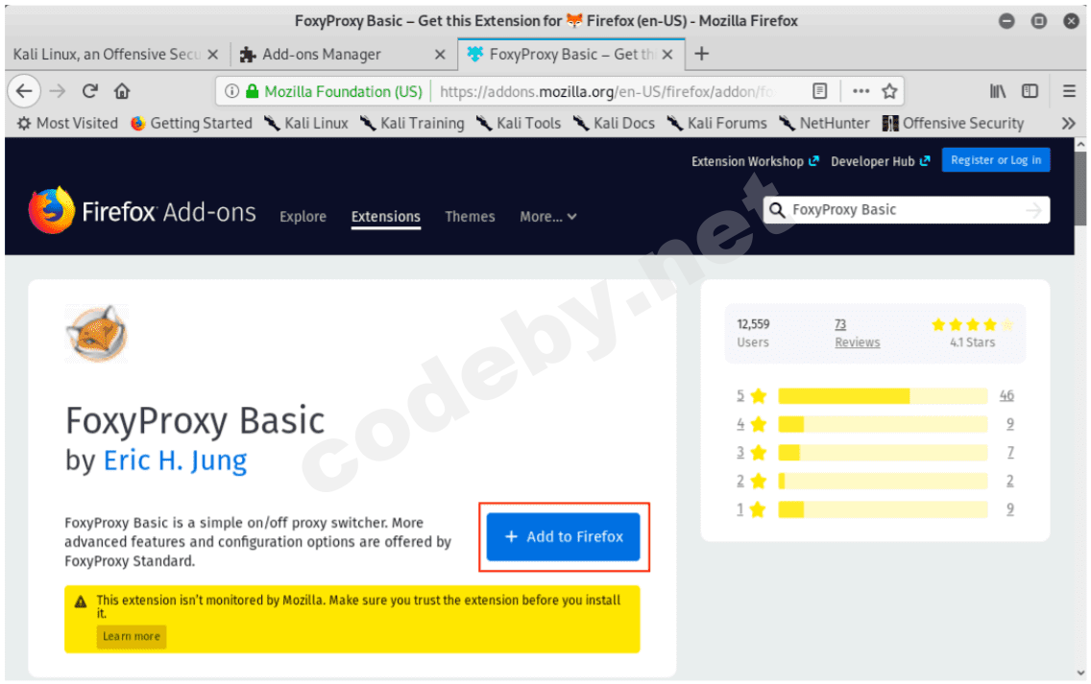
Task: Open the Firefox home page icon
Action: click(x=122, y=91)
